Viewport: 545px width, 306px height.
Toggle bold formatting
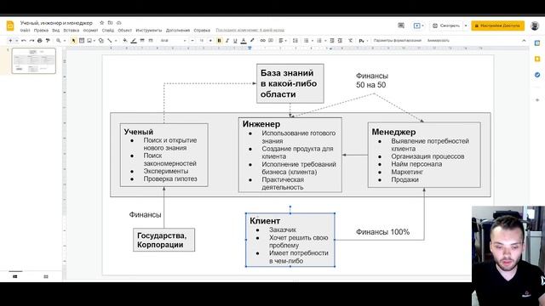[x=219, y=41]
